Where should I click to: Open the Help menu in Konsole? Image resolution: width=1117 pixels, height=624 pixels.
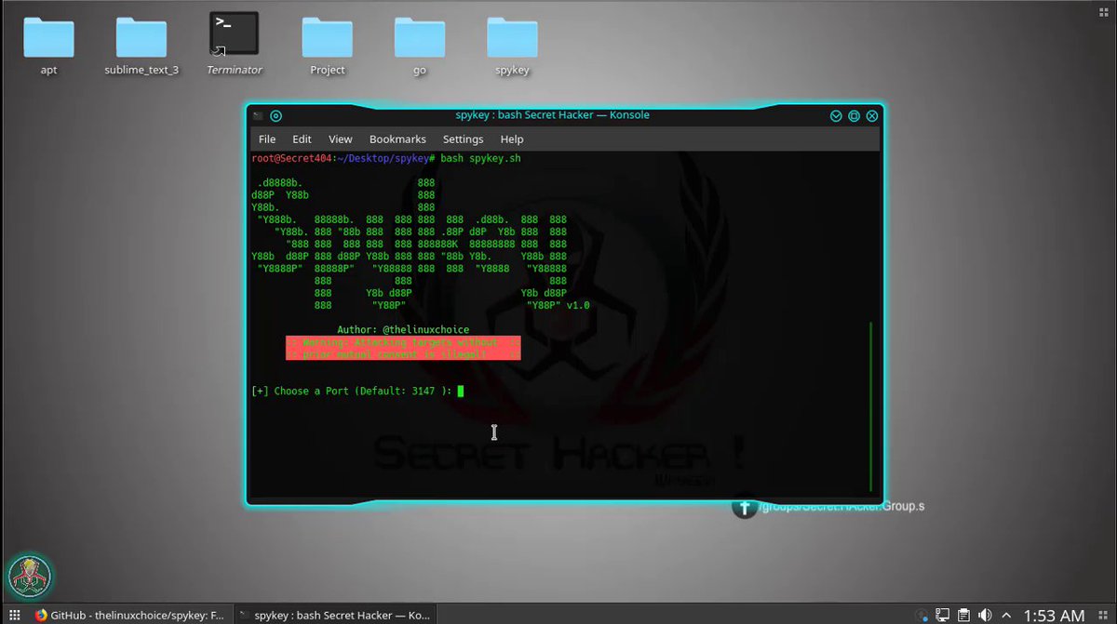[512, 139]
